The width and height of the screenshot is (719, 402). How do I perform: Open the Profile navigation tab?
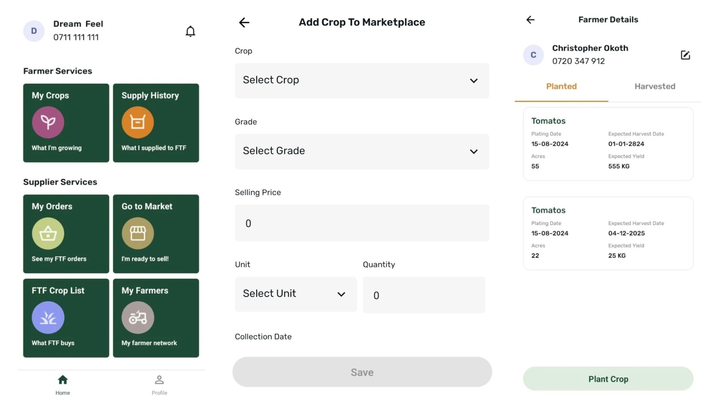click(x=159, y=385)
